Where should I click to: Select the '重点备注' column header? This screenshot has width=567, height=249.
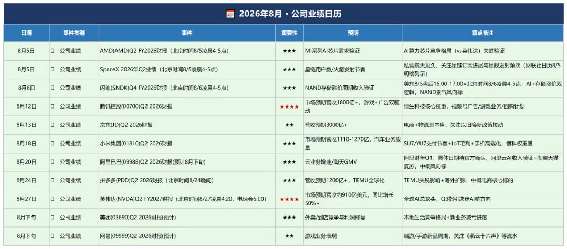point(483,33)
